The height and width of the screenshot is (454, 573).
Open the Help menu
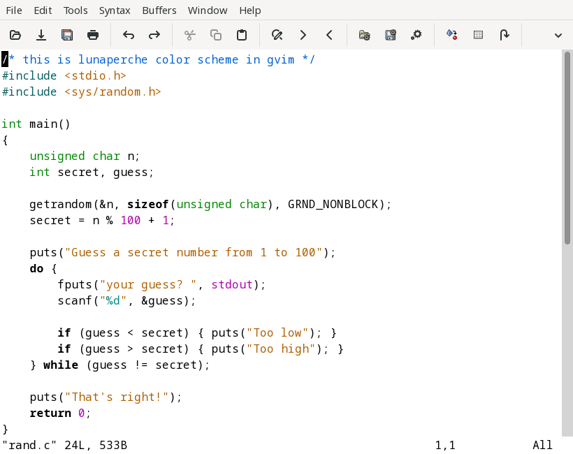(250, 10)
